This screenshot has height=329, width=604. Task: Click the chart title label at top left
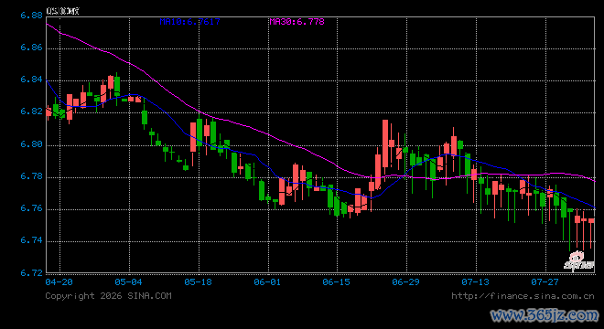[x=62, y=11]
